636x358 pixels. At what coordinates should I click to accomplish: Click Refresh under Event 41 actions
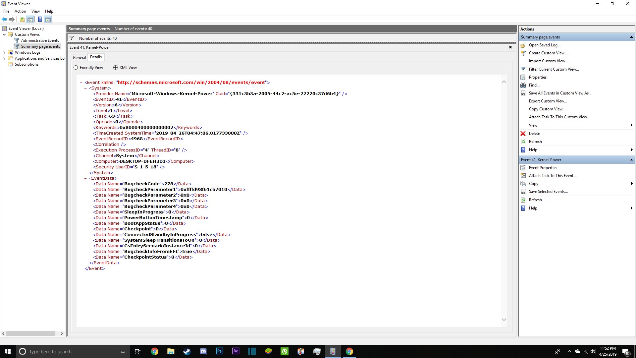(x=535, y=200)
